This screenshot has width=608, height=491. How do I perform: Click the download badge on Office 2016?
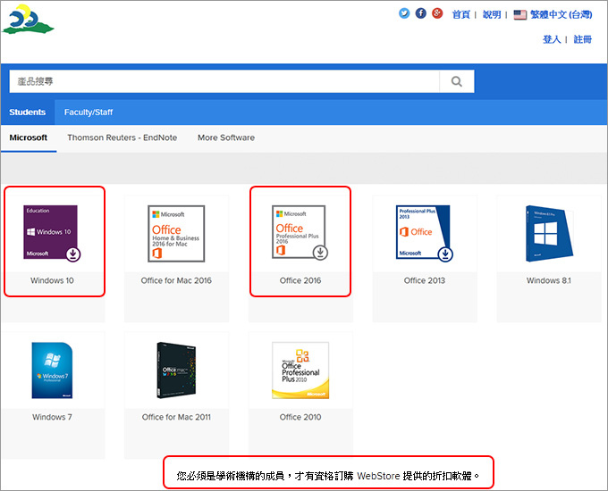[320, 253]
